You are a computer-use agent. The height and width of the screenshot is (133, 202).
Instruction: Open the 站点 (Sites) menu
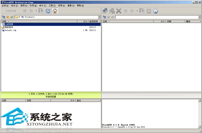point(15,5)
